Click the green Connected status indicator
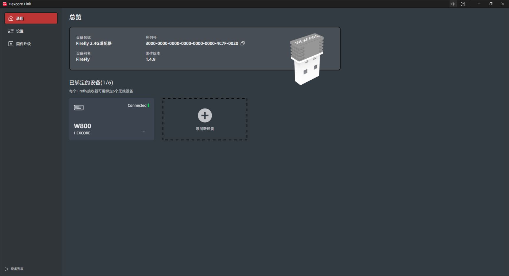Image resolution: width=509 pixels, height=276 pixels. pos(148,105)
